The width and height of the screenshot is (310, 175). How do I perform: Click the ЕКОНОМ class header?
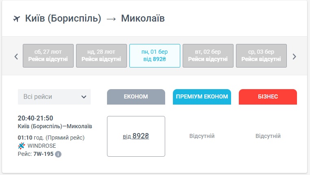[x=136, y=97]
